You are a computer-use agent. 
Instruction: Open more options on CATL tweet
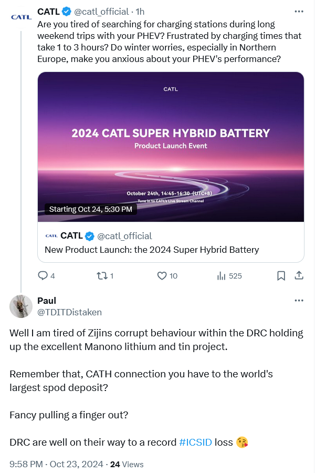point(299,11)
